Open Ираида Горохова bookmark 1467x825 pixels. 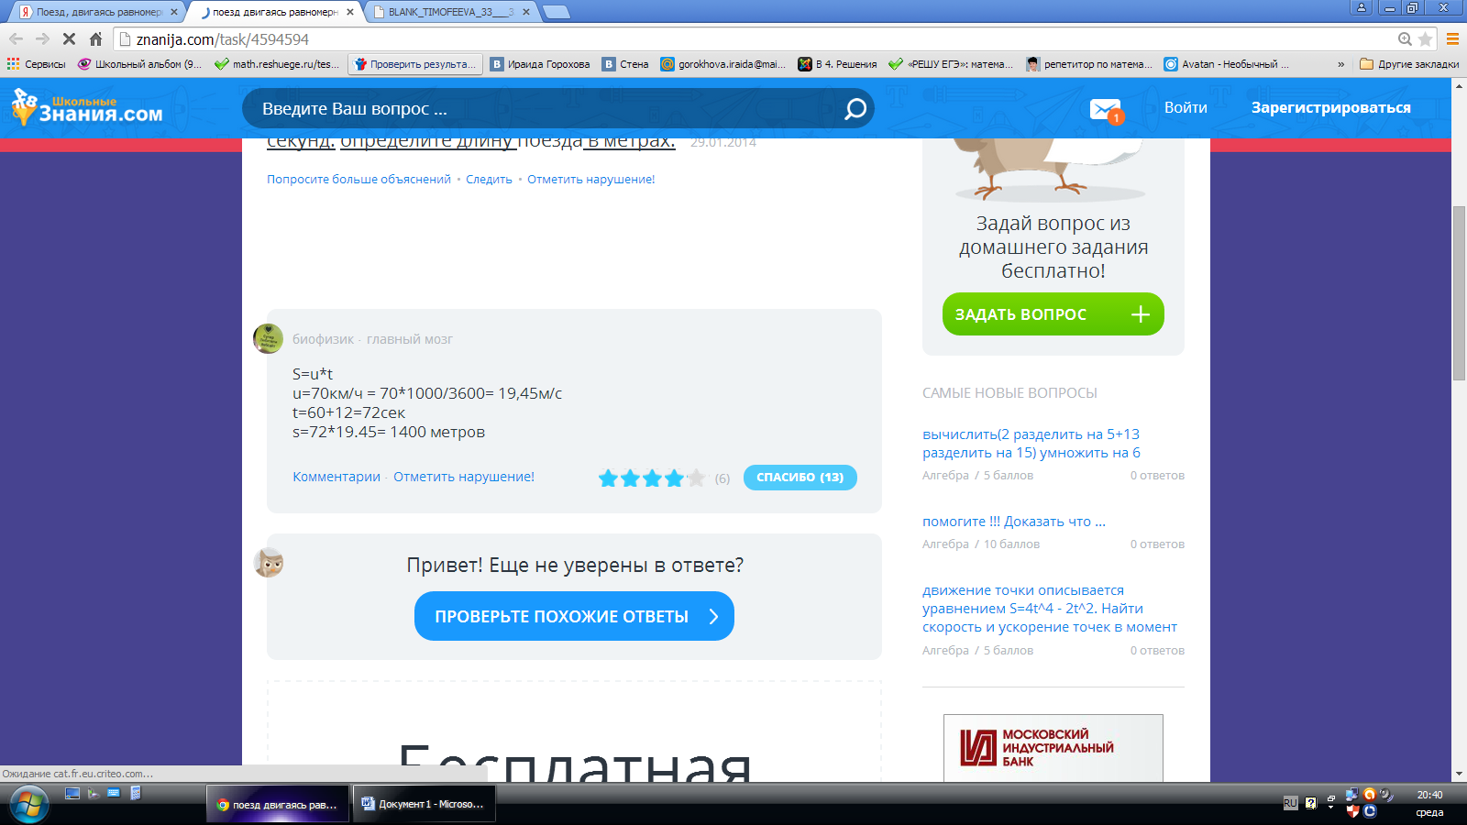tap(540, 64)
